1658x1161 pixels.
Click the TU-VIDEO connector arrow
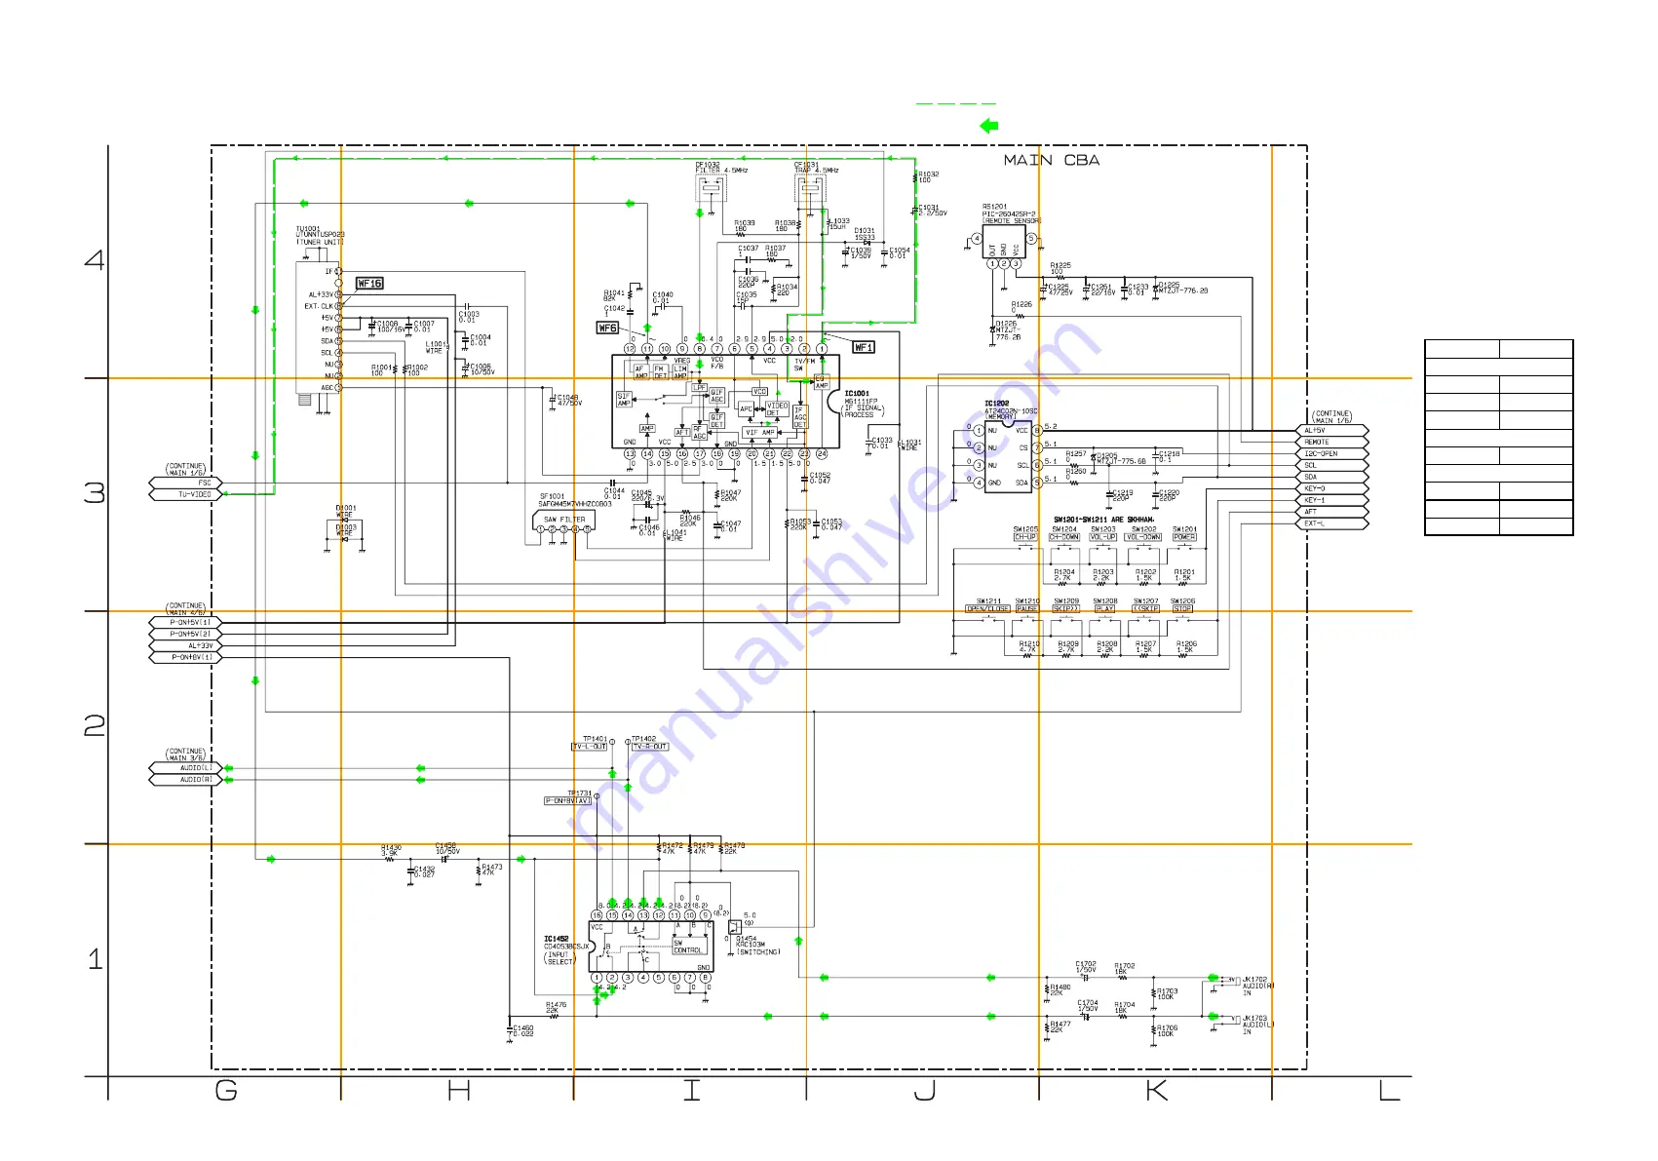point(186,494)
